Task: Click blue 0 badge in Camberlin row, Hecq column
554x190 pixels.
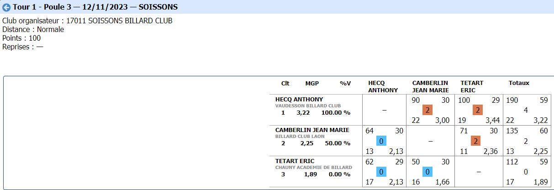Action: point(381,141)
